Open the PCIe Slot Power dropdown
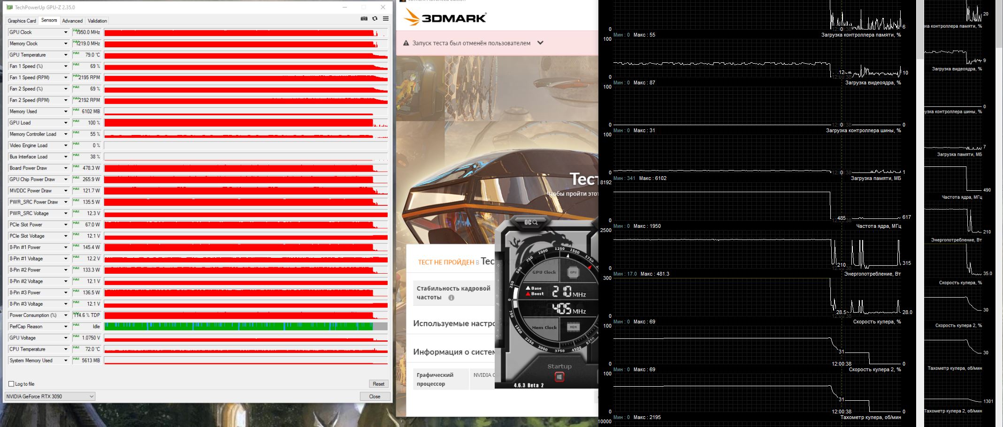 [x=66, y=225]
